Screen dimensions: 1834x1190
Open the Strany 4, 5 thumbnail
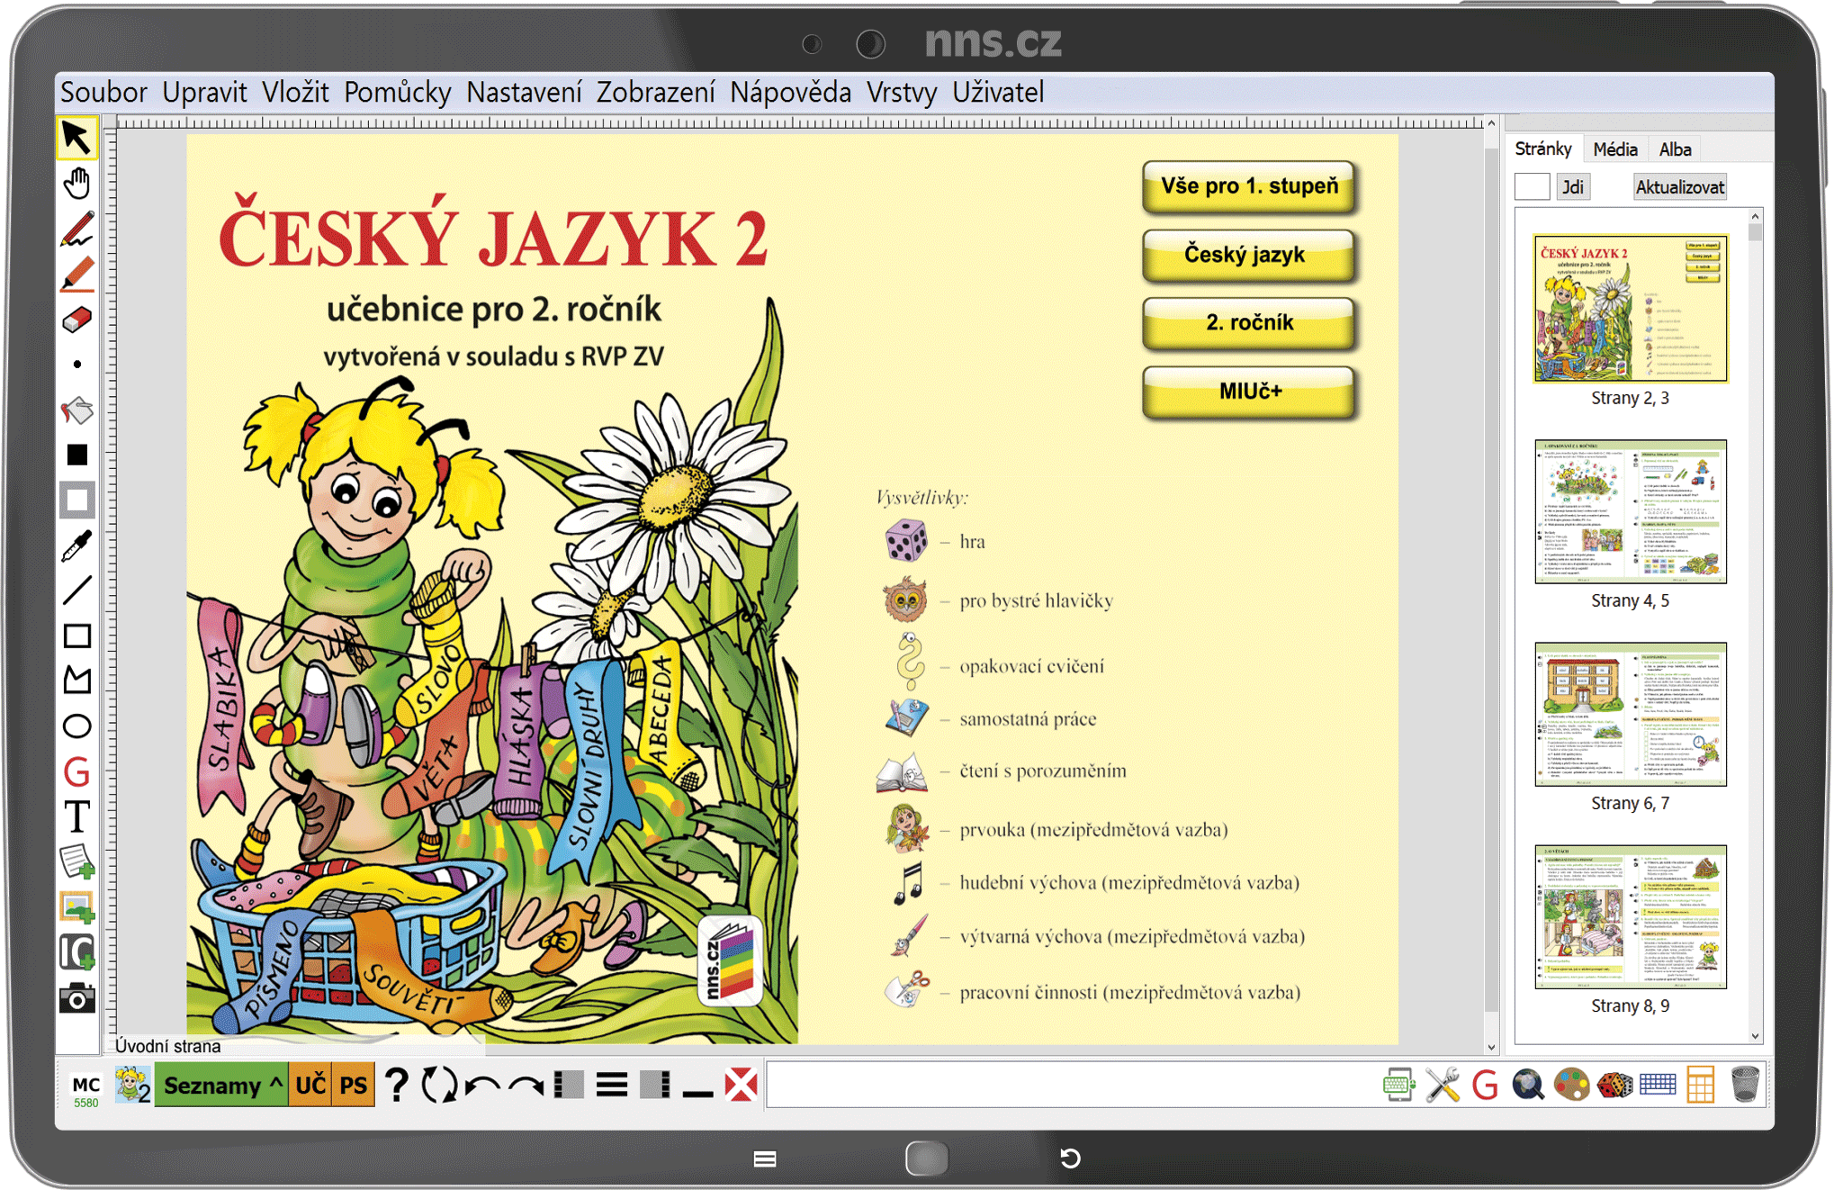click(1630, 513)
